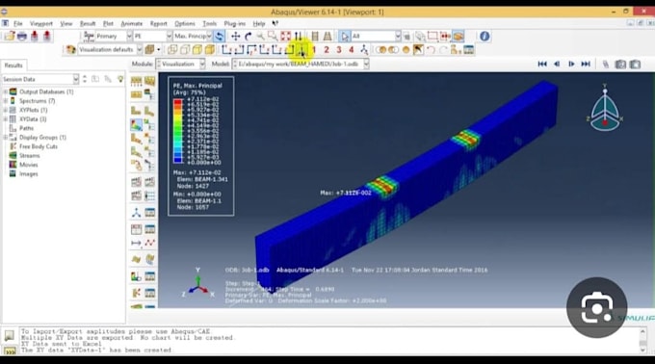The image size is (655, 364).
Task: Open the Viewport menu
Action: click(40, 24)
